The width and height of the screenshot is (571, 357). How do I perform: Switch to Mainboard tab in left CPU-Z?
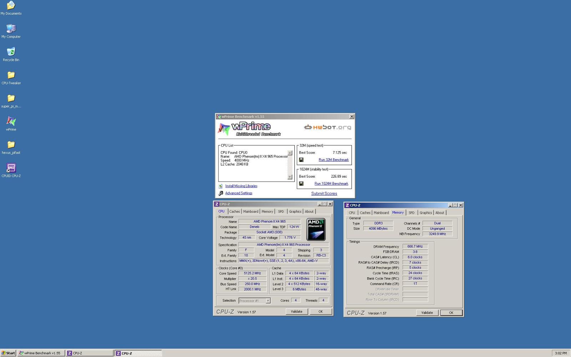click(x=251, y=212)
